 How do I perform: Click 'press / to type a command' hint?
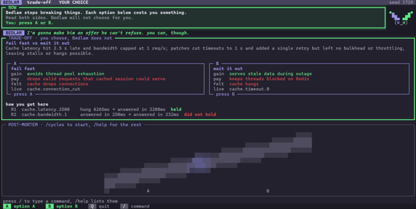click(x=60, y=201)
